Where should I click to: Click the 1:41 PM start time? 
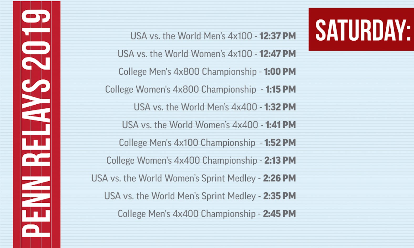[x=281, y=125]
